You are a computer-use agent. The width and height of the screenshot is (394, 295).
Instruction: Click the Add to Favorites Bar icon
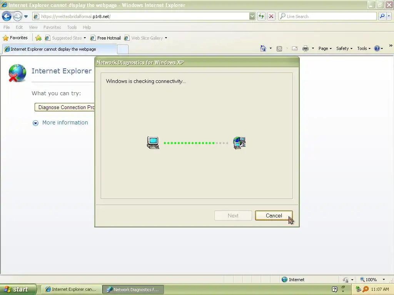click(38, 38)
